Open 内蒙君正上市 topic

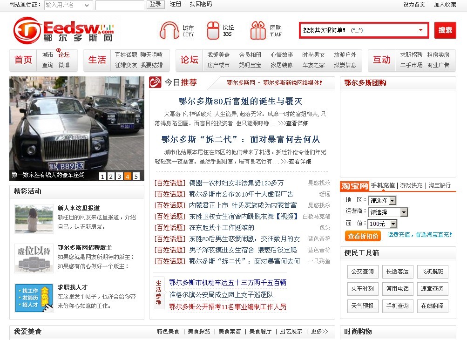point(243,205)
